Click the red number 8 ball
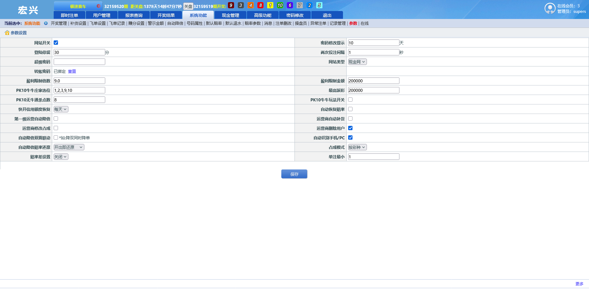The height and width of the screenshot is (290, 589). click(260, 5)
